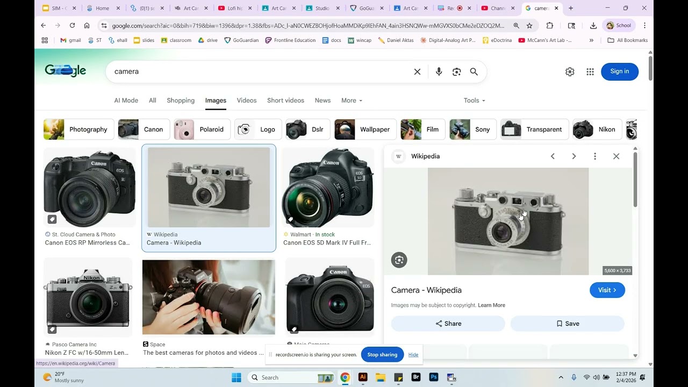This screenshot has width=688, height=387.
Task: Switch to the AI Mode tab
Action: [x=126, y=101]
